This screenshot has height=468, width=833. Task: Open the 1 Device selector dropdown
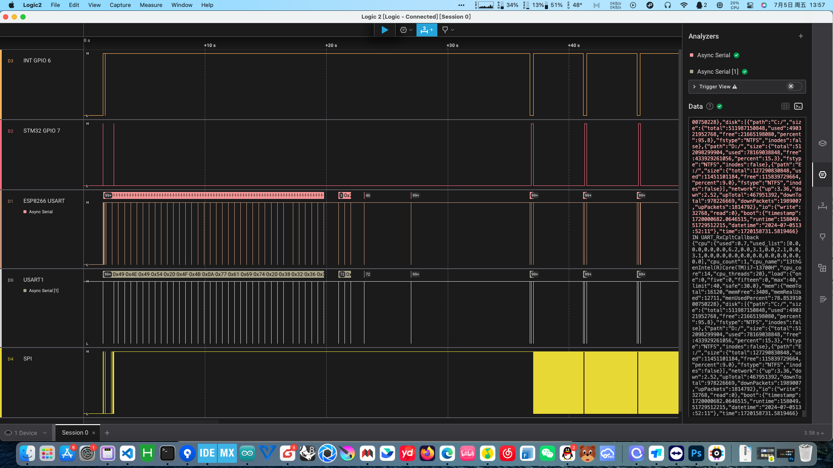26,433
